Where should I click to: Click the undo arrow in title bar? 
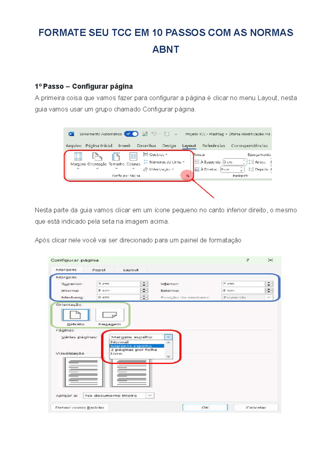pyautogui.click(x=154, y=134)
